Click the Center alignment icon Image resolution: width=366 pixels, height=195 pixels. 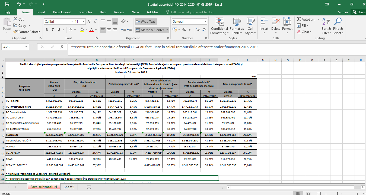(x=109, y=30)
